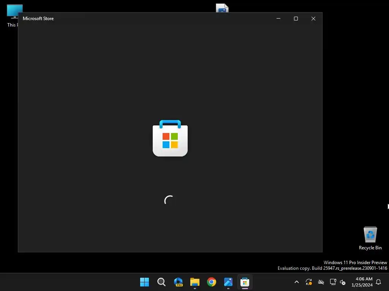The image size is (389, 291).
Task: Select the Recycle Bin desktop icon
Action: 370,238
